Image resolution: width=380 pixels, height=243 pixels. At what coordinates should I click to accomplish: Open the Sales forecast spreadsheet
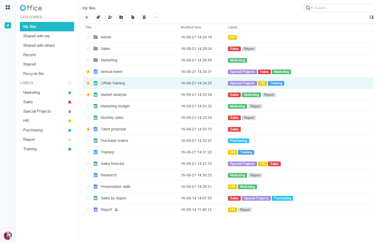click(113, 164)
